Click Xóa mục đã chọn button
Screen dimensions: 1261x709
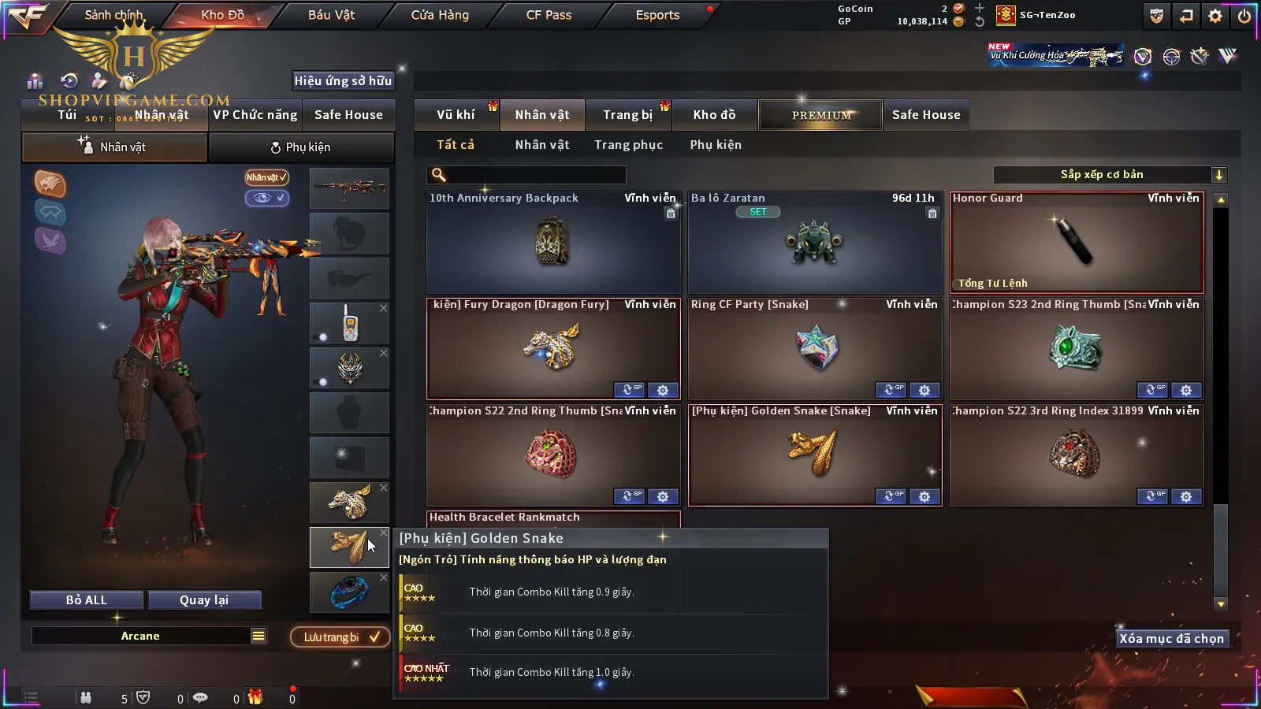tap(1172, 639)
